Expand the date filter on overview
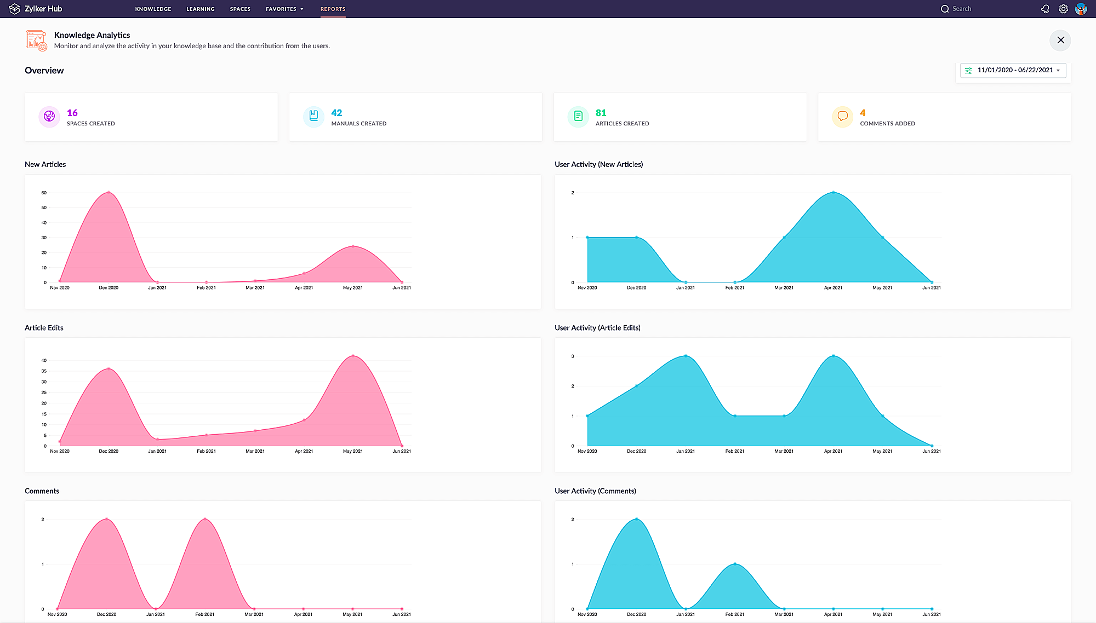1096x623 pixels. pos(1058,70)
